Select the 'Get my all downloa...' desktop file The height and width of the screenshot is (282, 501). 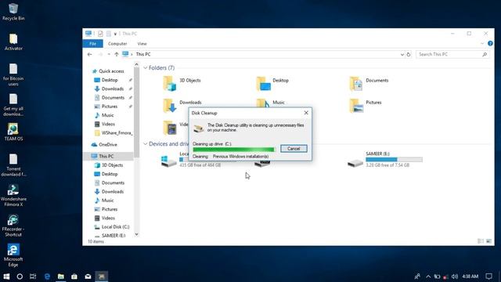coord(13,104)
